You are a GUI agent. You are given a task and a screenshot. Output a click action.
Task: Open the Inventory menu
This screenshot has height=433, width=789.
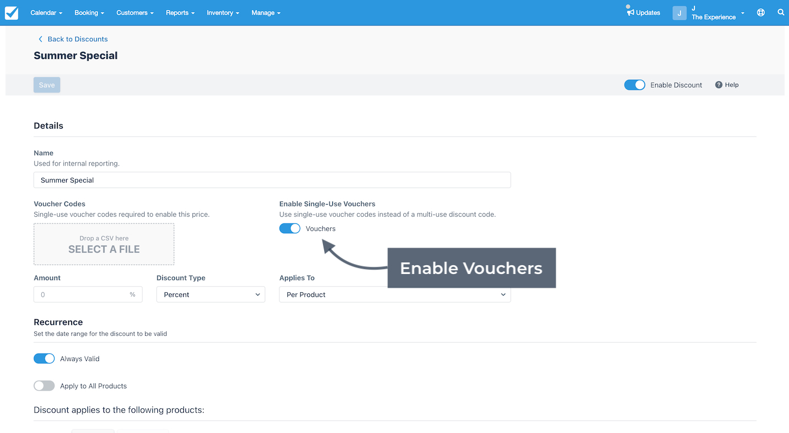click(x=223, y=13)
